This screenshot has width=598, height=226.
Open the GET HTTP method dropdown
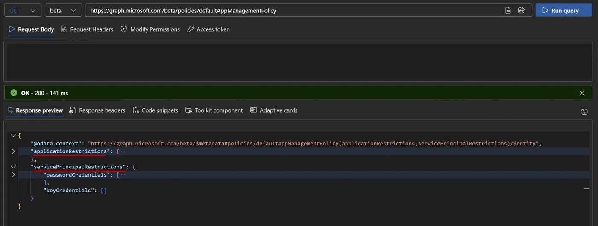(x=23, y=10)
